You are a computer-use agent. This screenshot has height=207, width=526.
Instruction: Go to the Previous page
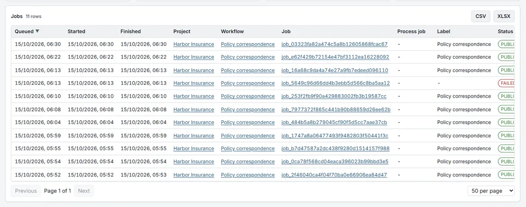[26, 191]
